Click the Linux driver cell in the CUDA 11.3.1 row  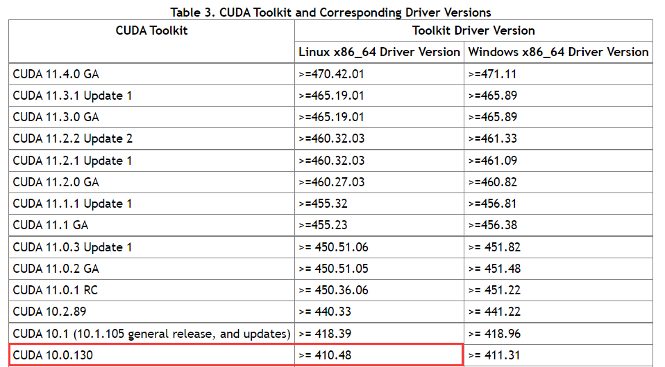(379, 96)
